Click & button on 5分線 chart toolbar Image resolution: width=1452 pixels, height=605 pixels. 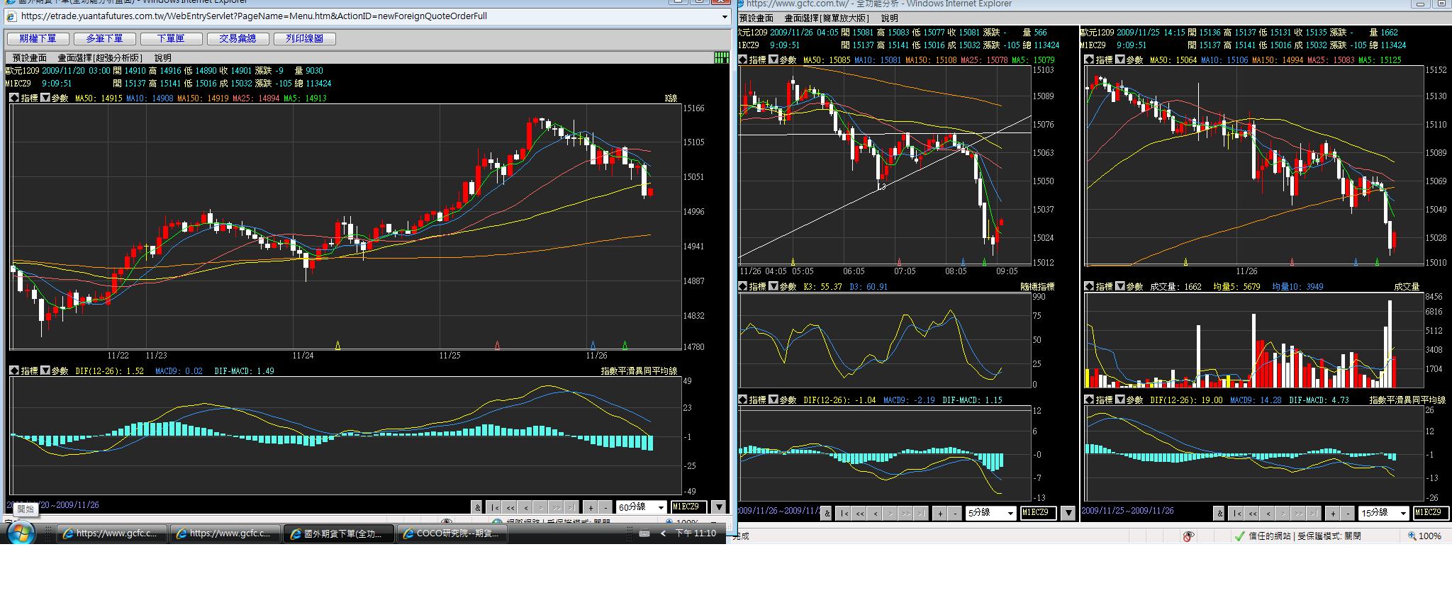826,513
